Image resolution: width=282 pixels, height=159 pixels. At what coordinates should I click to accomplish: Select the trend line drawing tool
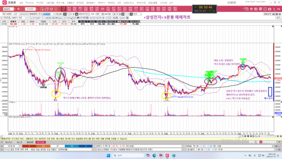29,18
